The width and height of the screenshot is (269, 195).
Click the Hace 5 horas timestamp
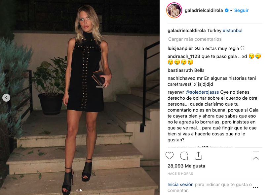(180, 174)
